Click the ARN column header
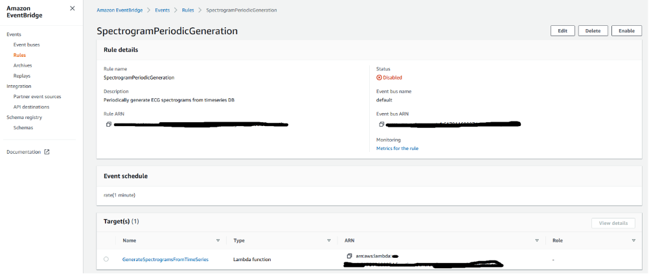The width and height of the screenshot is (649, 276). (x=349, y=240)
